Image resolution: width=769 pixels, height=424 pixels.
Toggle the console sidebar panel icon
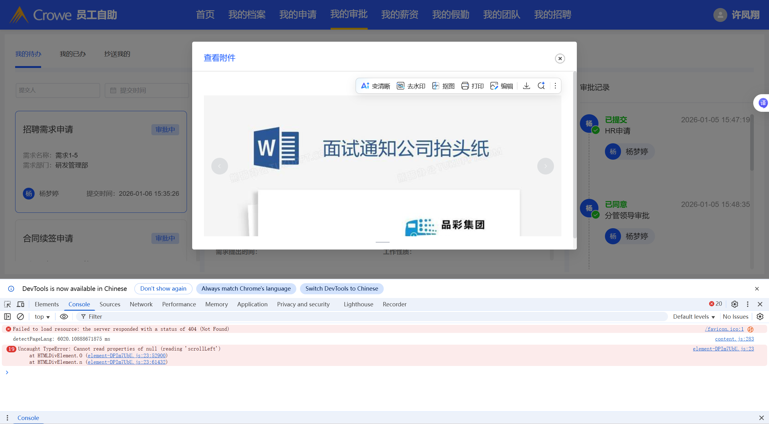7,317
